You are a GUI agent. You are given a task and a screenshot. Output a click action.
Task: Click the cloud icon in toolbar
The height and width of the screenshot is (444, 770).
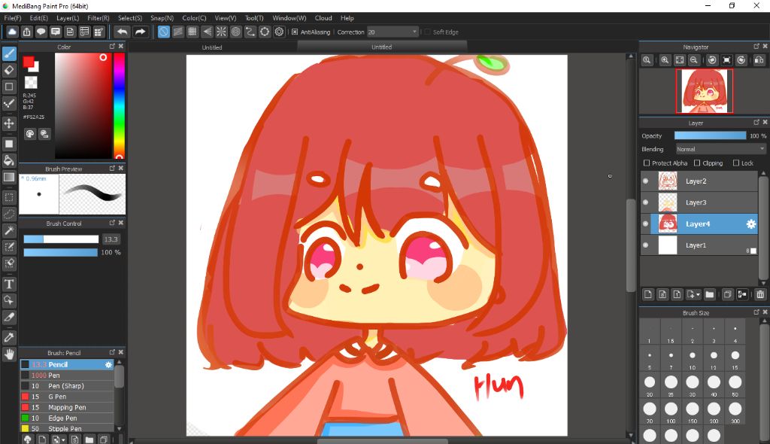point(12,32)
